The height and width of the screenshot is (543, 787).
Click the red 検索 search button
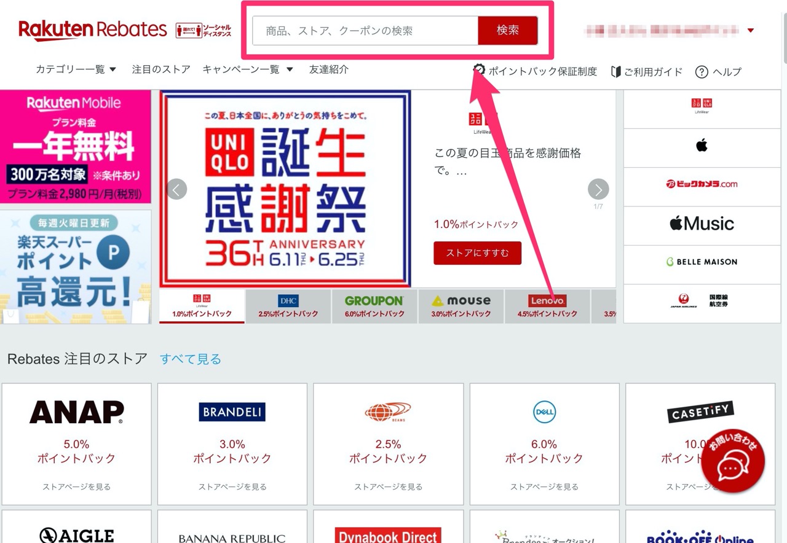pos(508,31)
